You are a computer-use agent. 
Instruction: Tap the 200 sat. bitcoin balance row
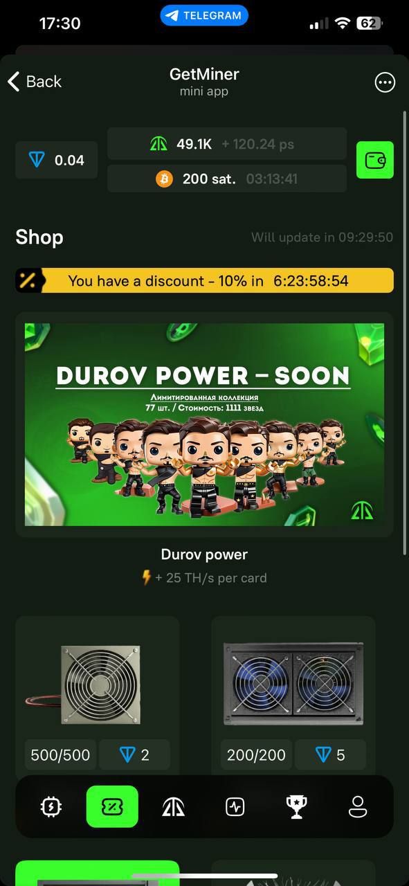point(227,179)
